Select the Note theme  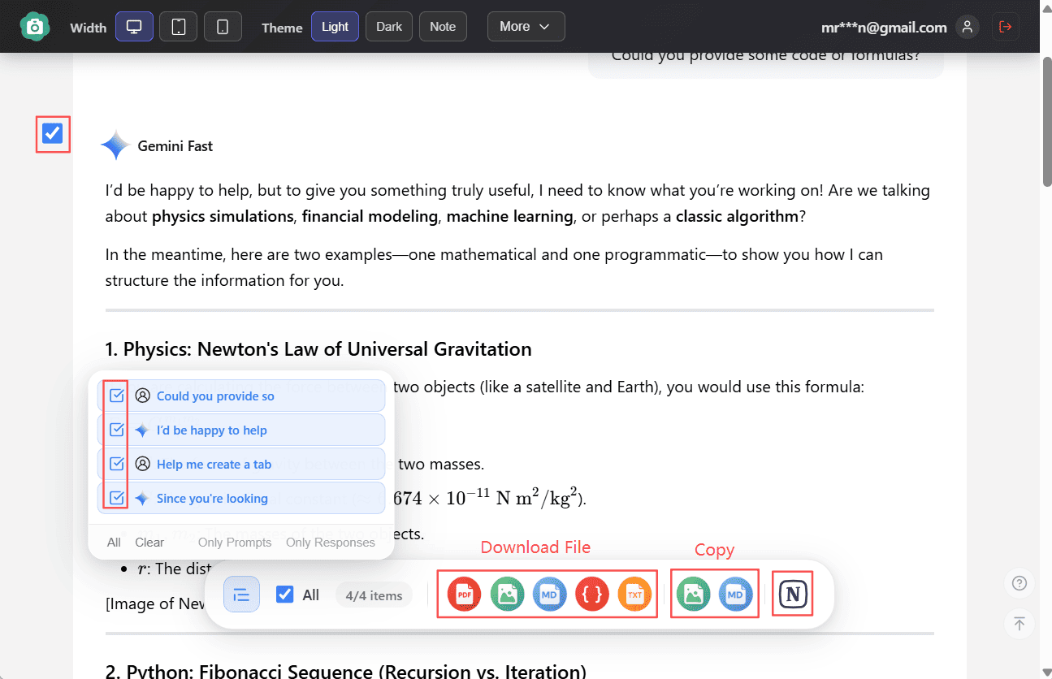pos(443,27)
